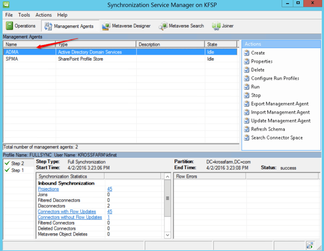Sort agents by Type column header
The image size is (324, 251).
pos(96,44)
